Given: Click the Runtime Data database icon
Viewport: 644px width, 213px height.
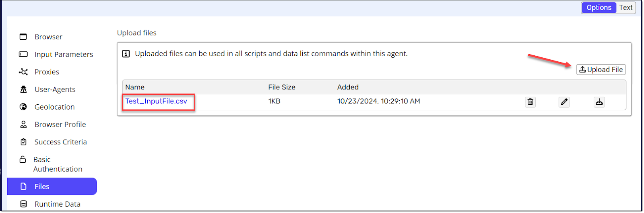Looking at the screenshot, I should [23, 204].
